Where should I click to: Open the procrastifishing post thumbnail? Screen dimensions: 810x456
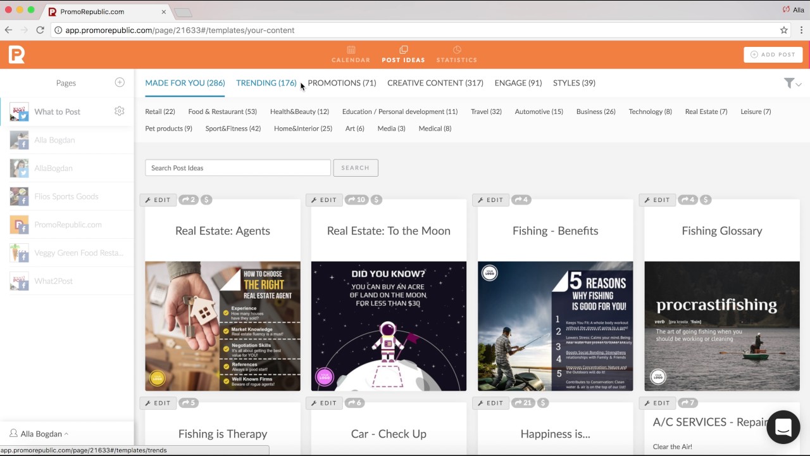point(722,326)
